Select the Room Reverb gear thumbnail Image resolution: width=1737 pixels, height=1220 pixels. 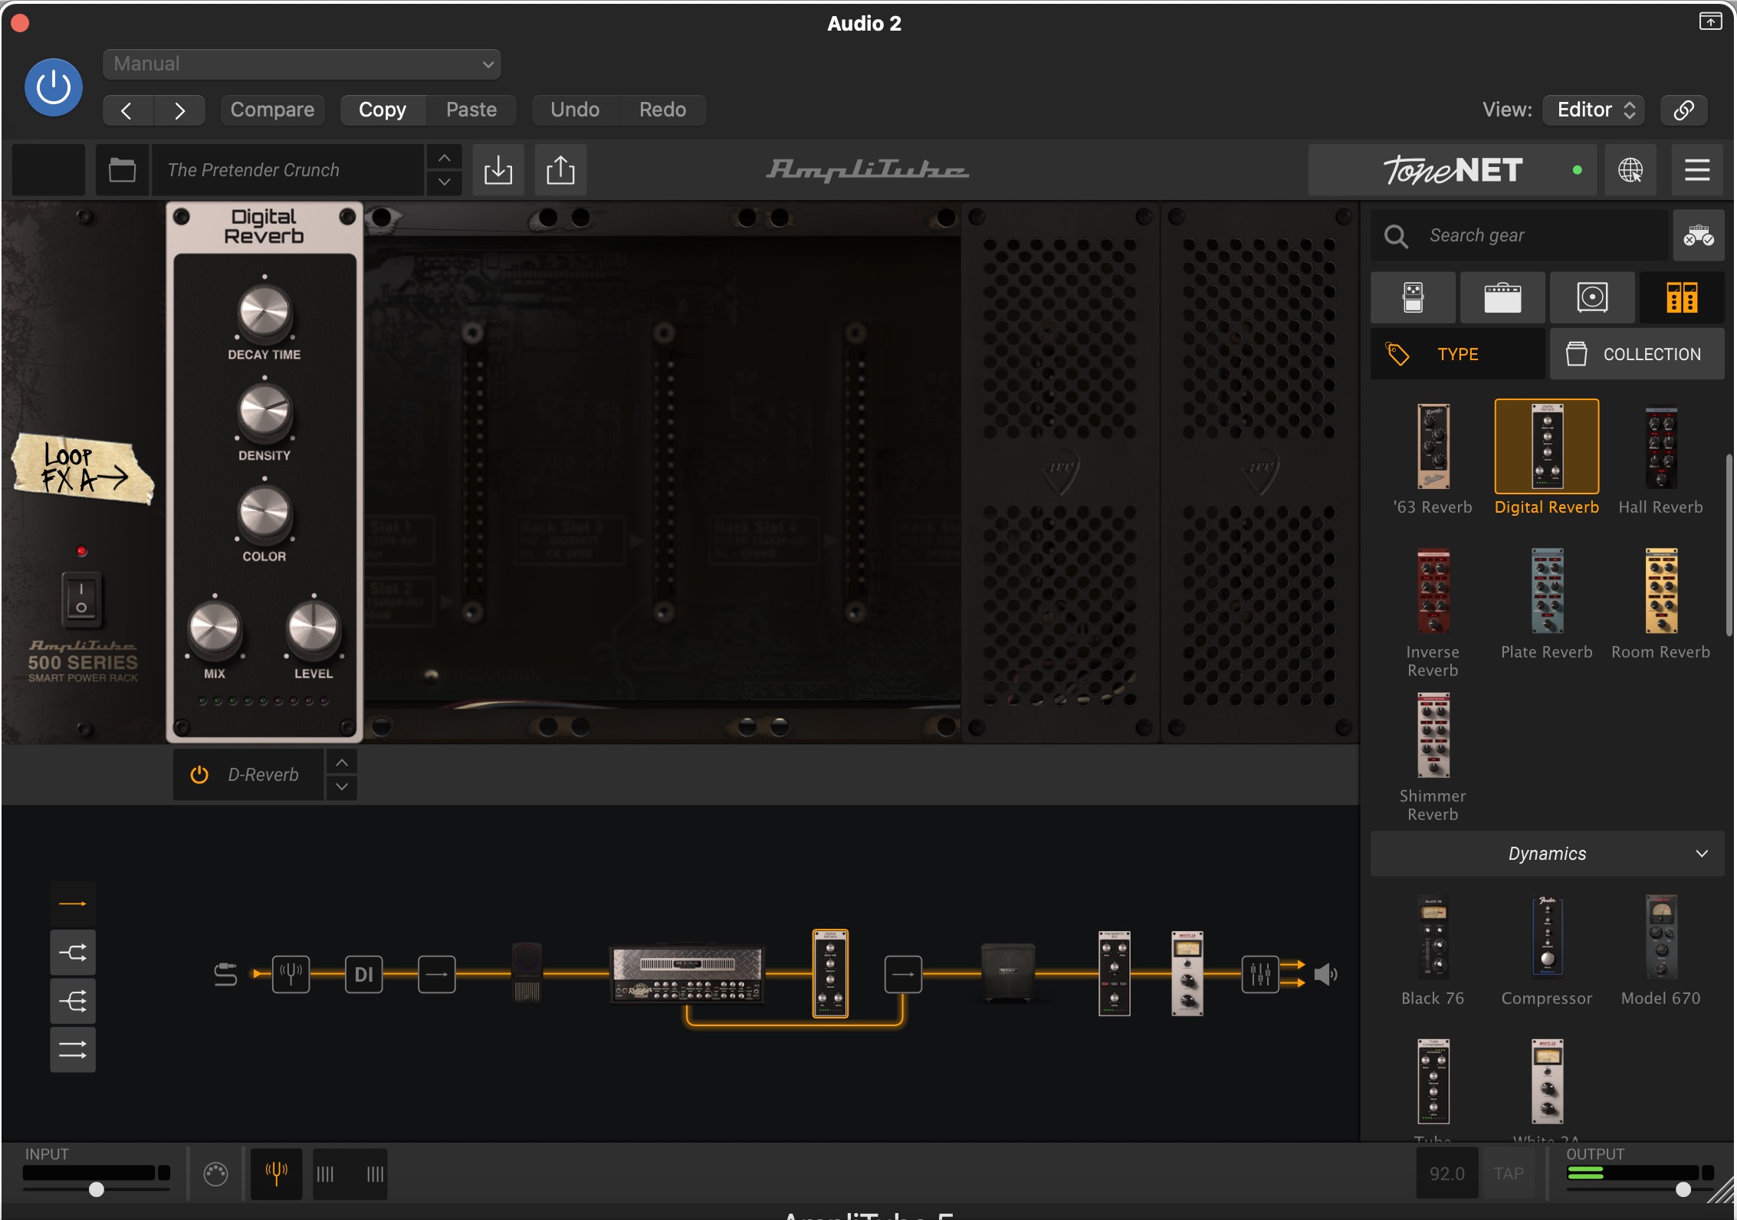1660,591
